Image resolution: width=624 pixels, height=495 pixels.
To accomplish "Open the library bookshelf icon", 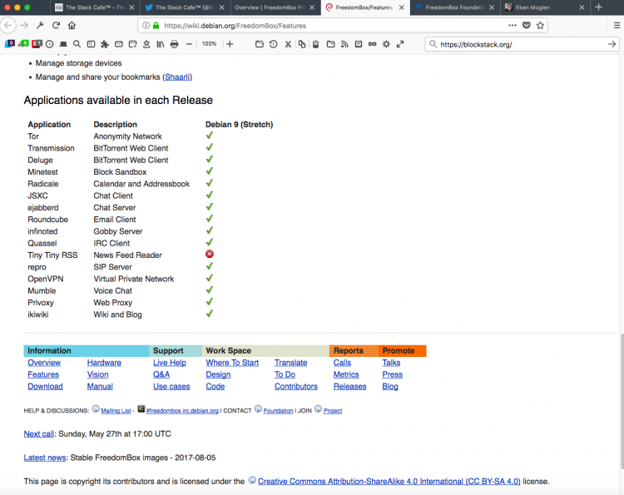I will (161, 44).
